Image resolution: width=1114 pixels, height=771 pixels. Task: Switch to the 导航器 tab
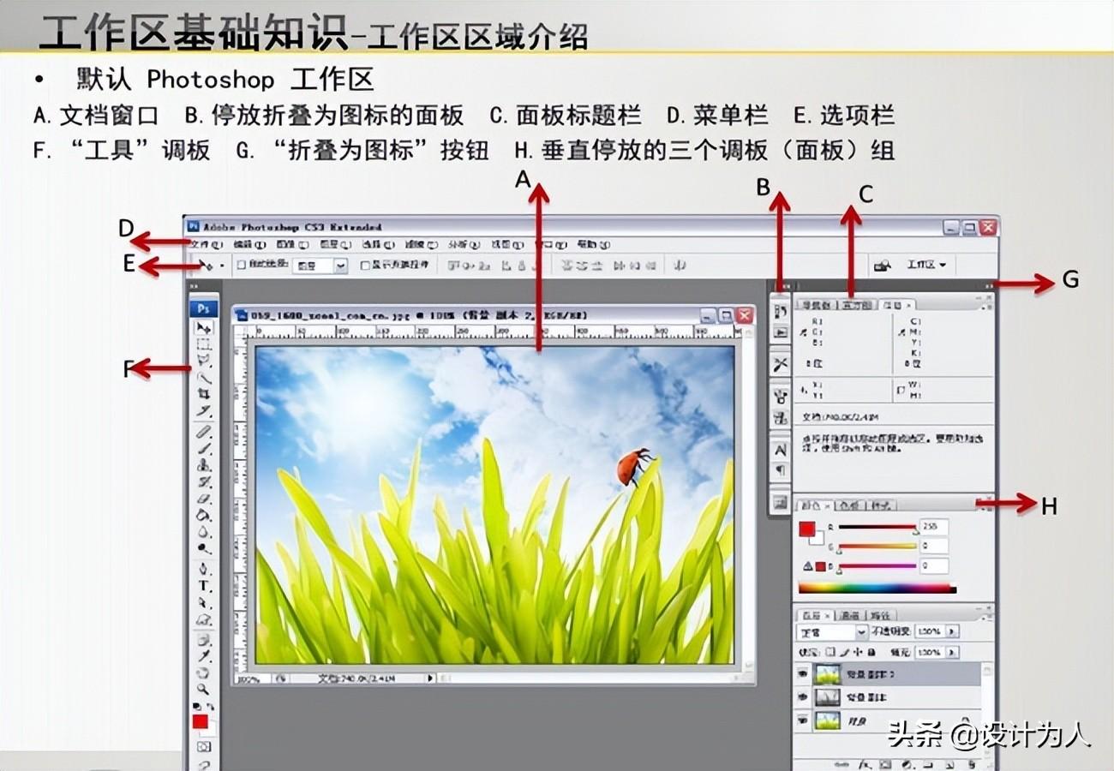coord(818,305)
